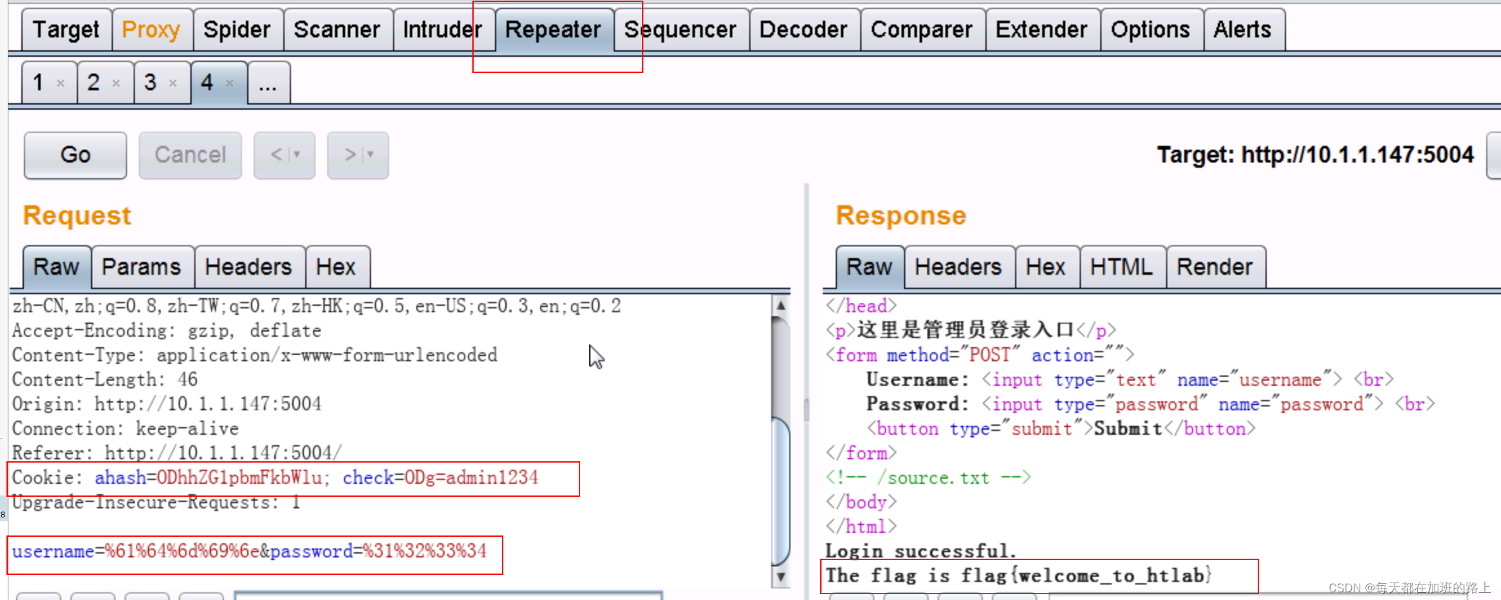
Task: Open the back-history dropdown arrow
Action: pos(297,155)
